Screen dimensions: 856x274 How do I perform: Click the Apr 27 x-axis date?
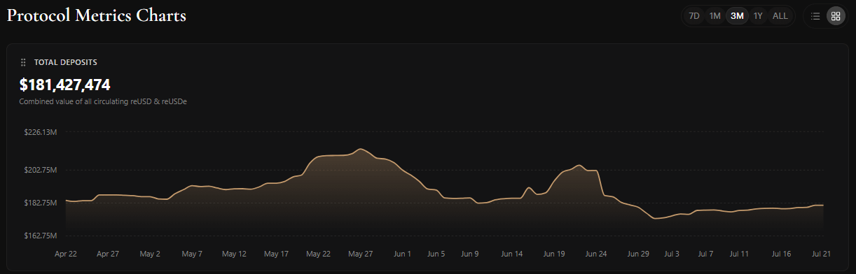(108, 254)
